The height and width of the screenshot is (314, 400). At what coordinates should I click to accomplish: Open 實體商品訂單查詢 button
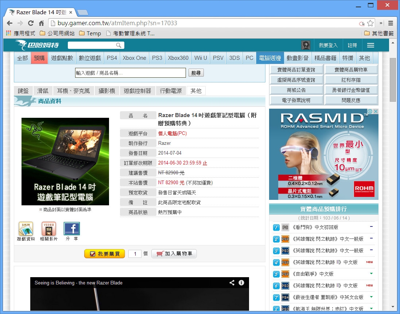(x=296, y=70)
